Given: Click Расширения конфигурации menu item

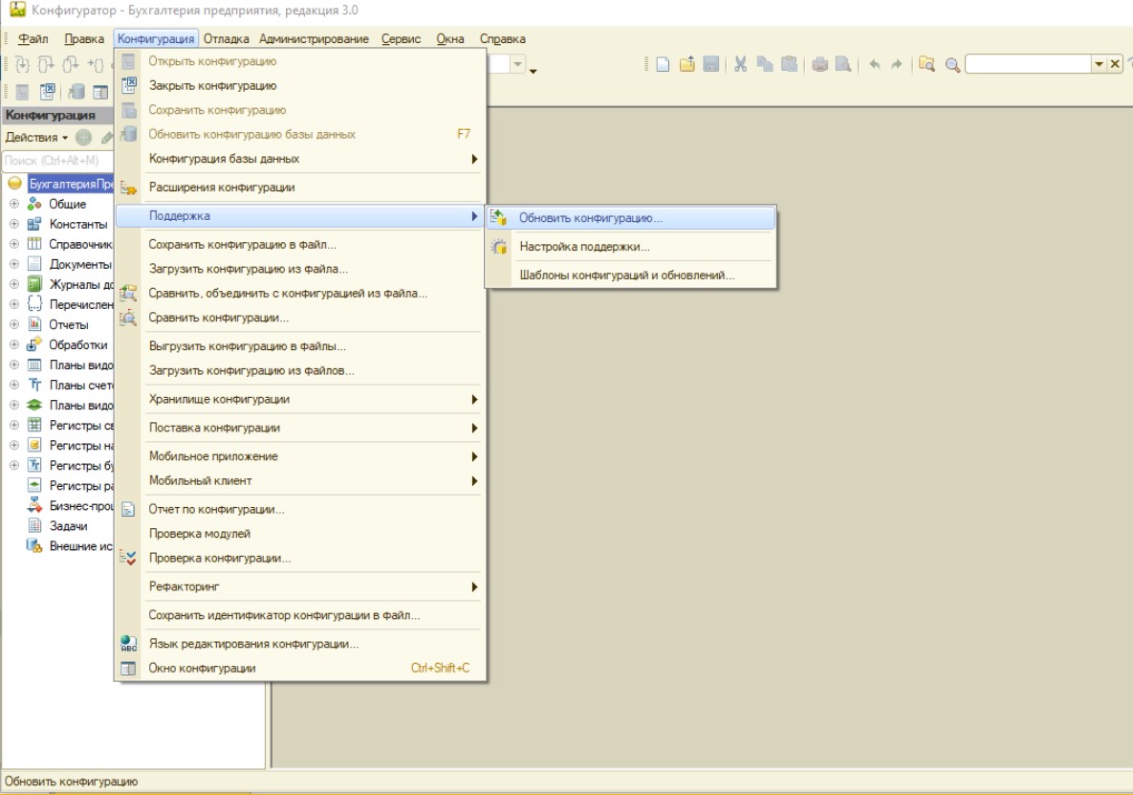Looking at the screenshot, I should 300,188.
